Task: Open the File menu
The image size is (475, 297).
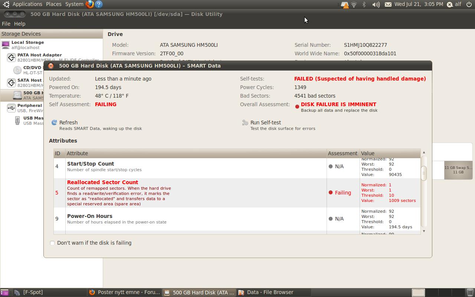Action: [x=6, y=24]
